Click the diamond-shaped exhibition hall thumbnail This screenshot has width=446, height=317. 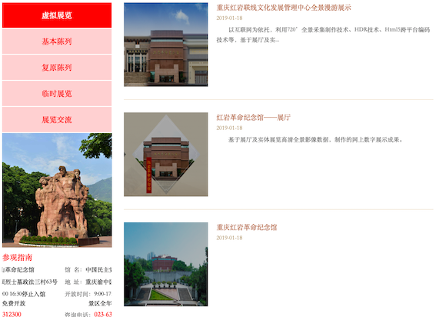coord(166,155)
